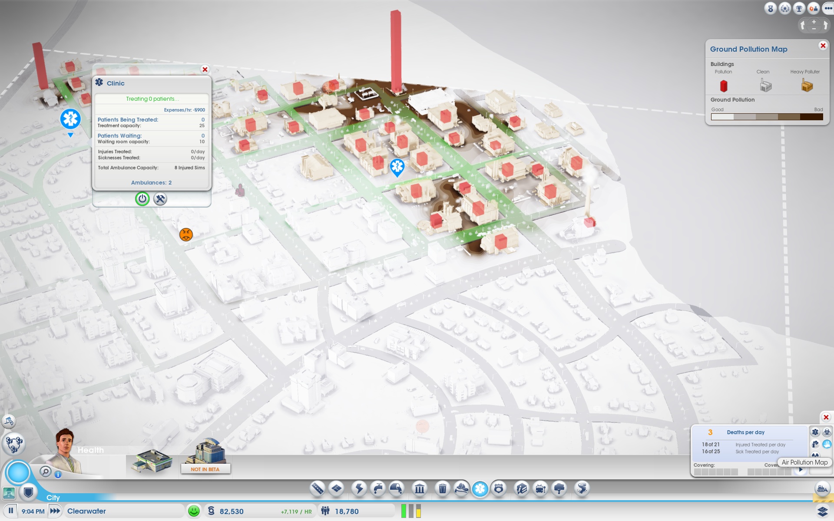Select the active Health menu icon
Viewport: 834px width, 521px height.
coord(480,489)
